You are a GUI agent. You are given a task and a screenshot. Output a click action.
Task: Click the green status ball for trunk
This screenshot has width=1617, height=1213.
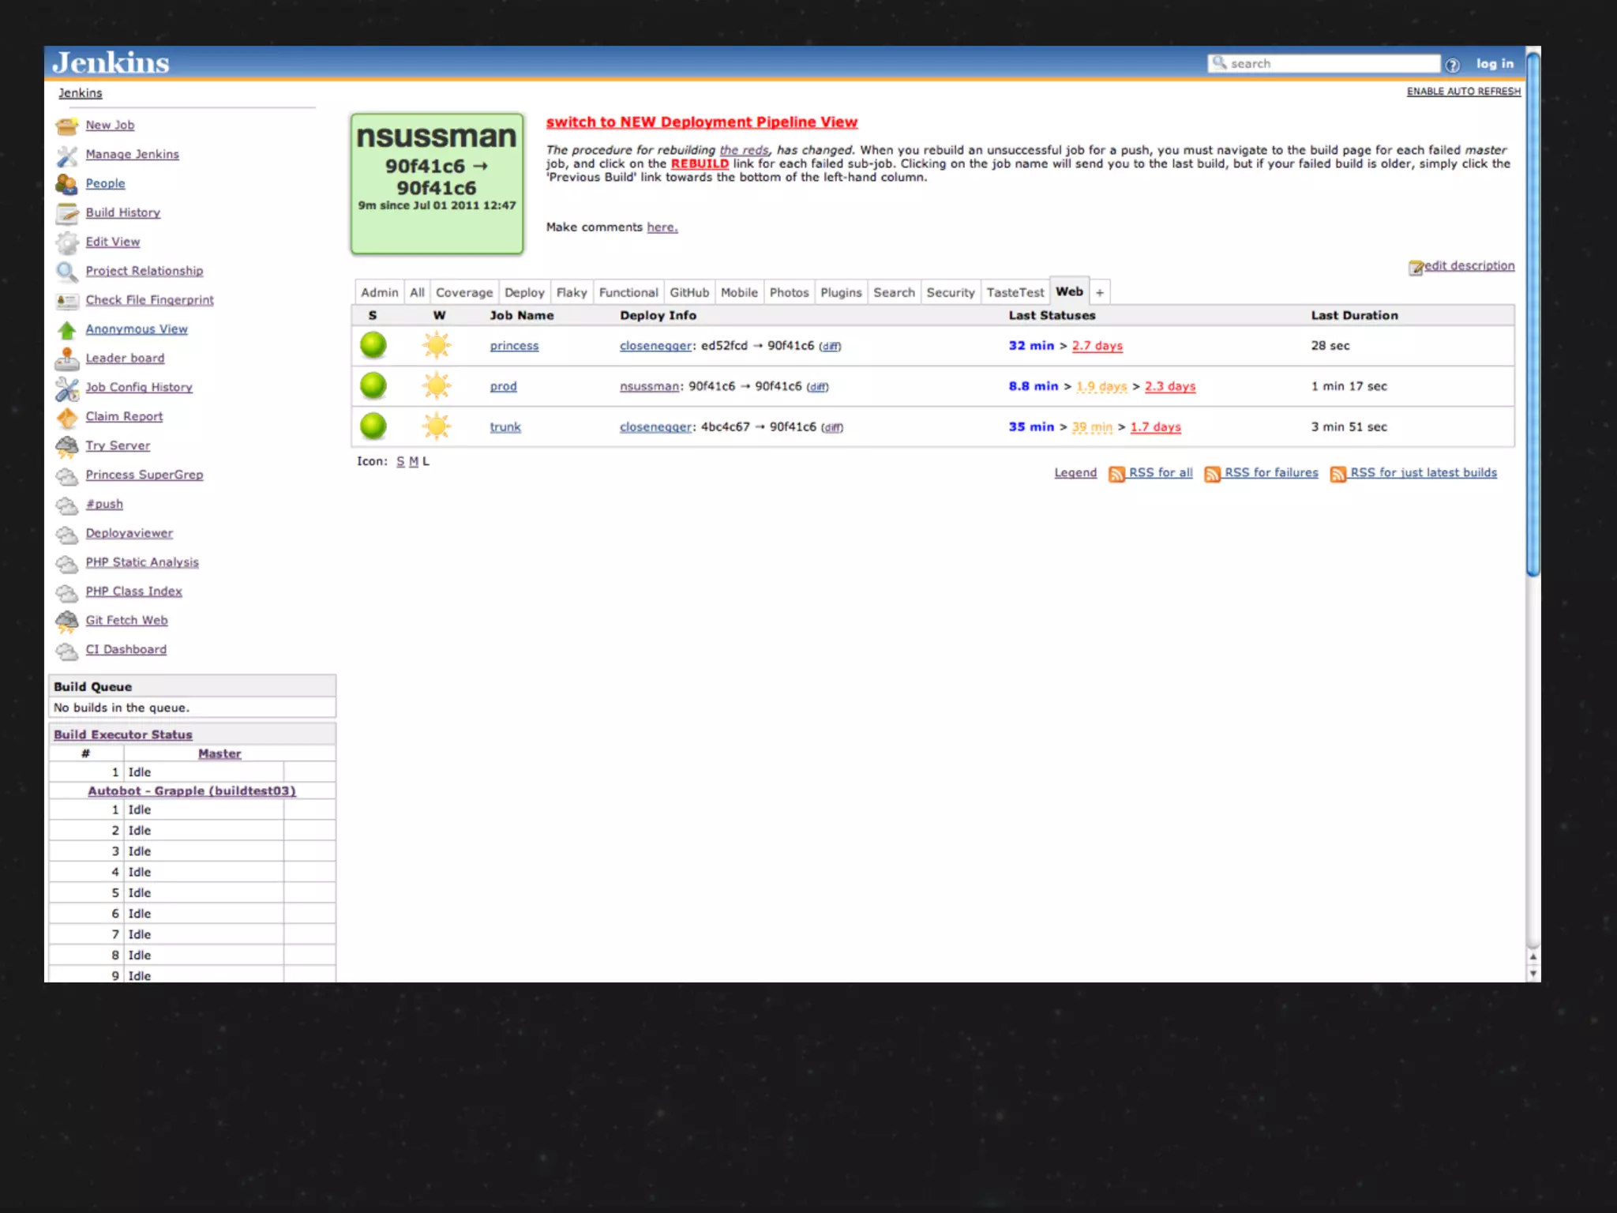(x=373, y=426)
